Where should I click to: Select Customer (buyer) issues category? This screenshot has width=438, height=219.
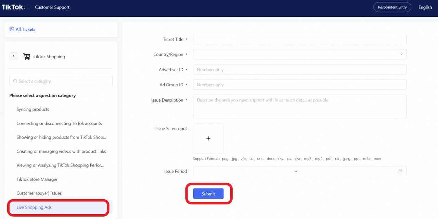tap(39, 193)
